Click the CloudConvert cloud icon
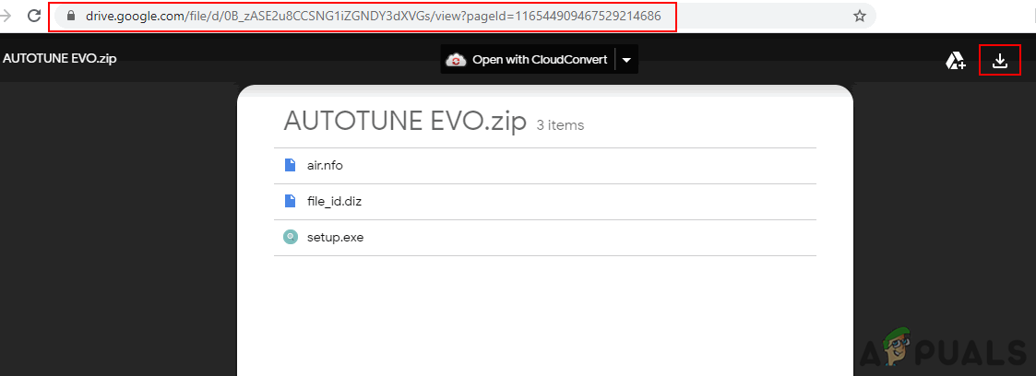The height and width of the screenshot is (376, 1036). pos(456,60)
